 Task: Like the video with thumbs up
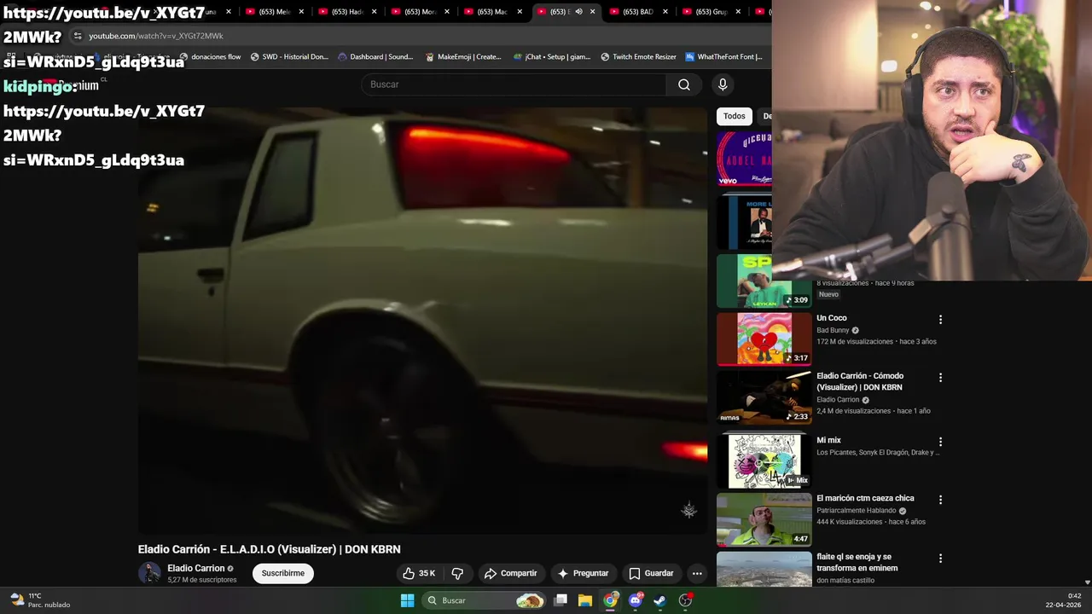tap(419, 573)
